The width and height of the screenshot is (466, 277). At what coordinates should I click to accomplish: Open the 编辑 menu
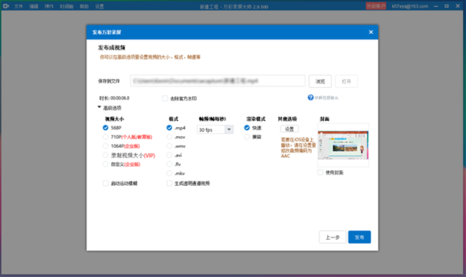coord(33,6)
